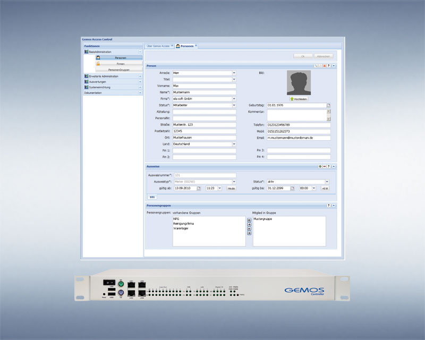Expand the Dokumentation section
Viewport: 425px width, 340px height.
[140, 93]
